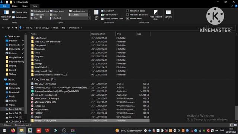Click Size all columns to fit
The height and width of the screenshot is (134, 238).
coord(112,19)
